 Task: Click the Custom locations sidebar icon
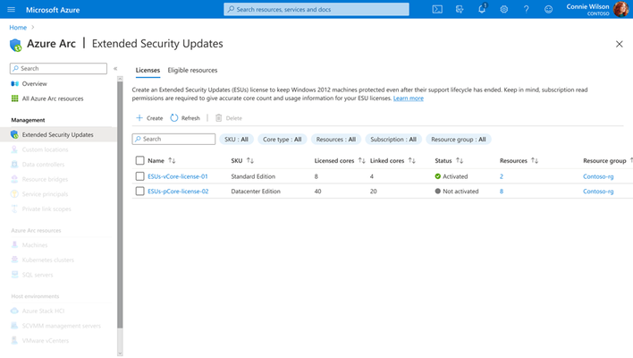(x=14, y=149)
